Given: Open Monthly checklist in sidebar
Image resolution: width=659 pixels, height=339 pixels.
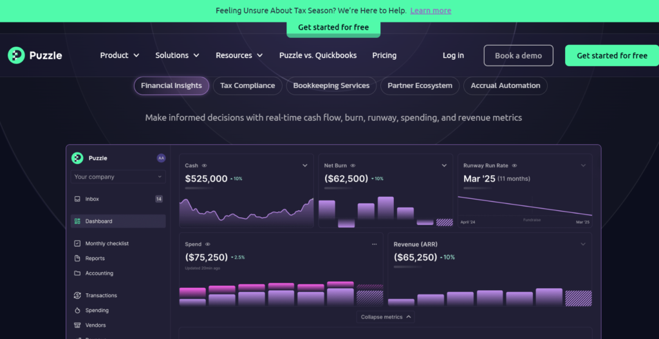Looking at the screenshot, I should pos(118,244).
